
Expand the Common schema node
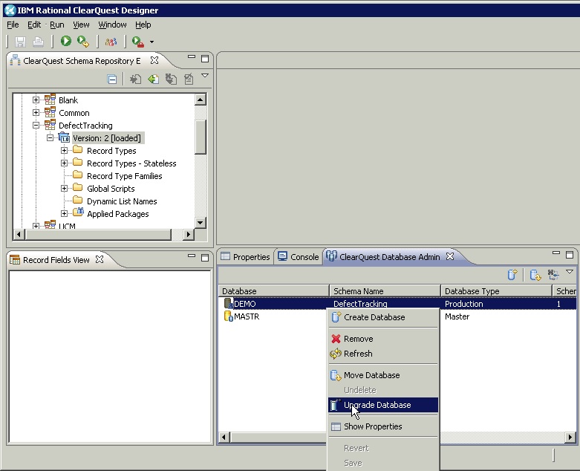36,112
